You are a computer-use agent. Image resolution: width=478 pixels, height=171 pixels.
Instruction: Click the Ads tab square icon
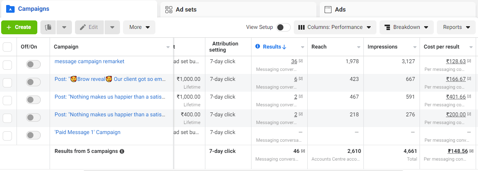click(x=328, y=10)
